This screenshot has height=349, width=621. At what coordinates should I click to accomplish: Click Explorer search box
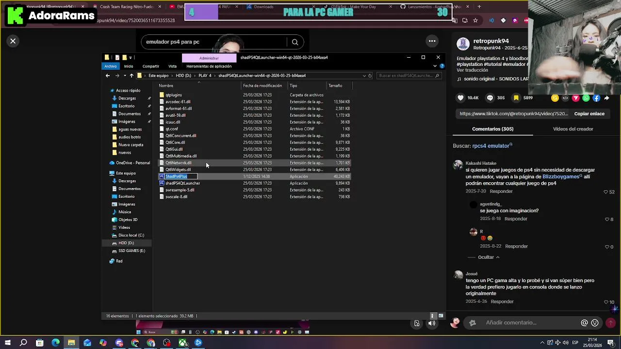coord(409,76)
